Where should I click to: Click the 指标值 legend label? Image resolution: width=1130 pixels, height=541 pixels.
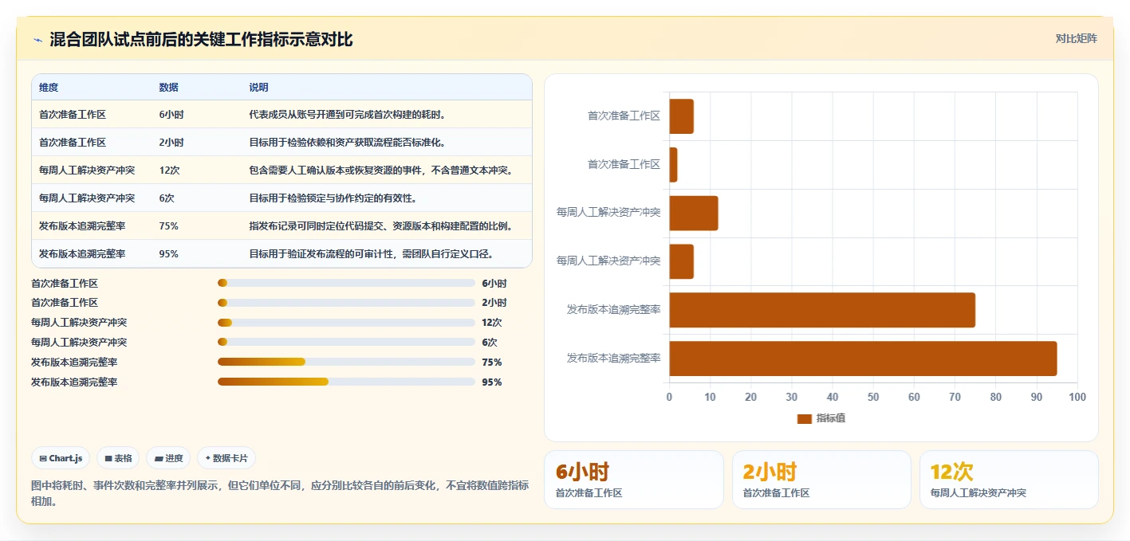[831, 418]
